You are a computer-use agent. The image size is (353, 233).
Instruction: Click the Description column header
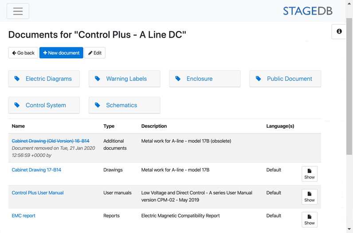pyautogui.click(x=154, y=126)
